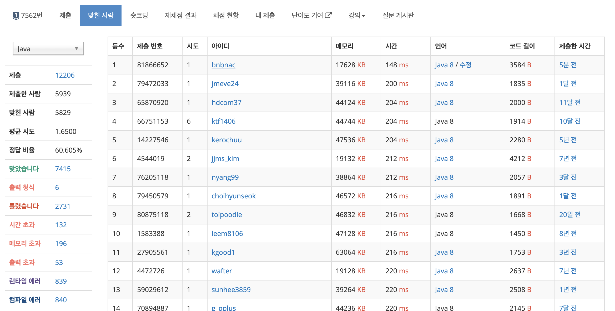Open the 숏코딩 tab
This screenshot has height=311, width=615.
coord(139,15)
